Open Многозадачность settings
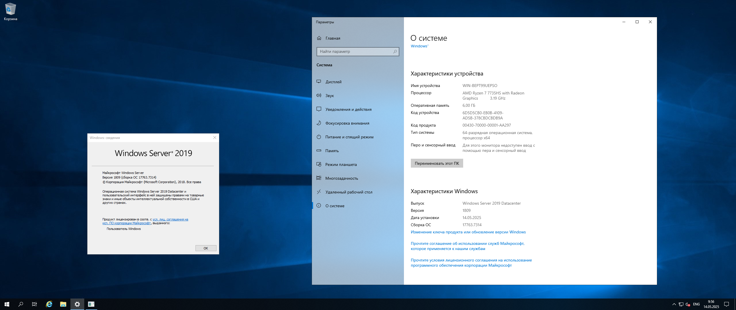Screen dimensions: 736x310 pyautogui.click(x=358, y=178)
